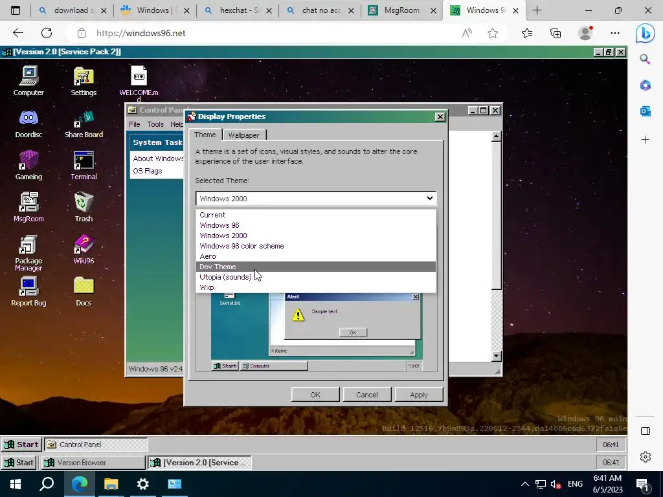Expand the Selected Theme dropdown arrow
Viewport: 663px width, 497px height.
click(x=430, y=198)
